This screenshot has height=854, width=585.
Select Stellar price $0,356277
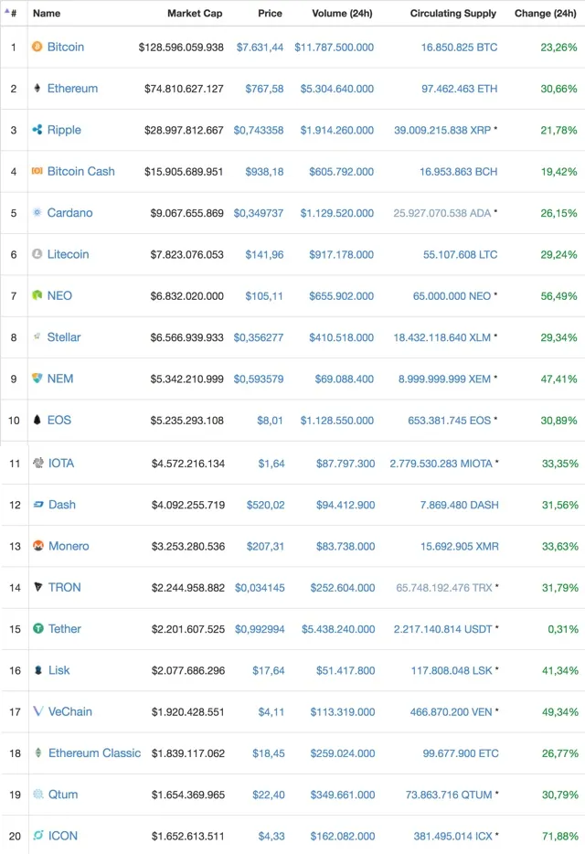pos(259,337)
